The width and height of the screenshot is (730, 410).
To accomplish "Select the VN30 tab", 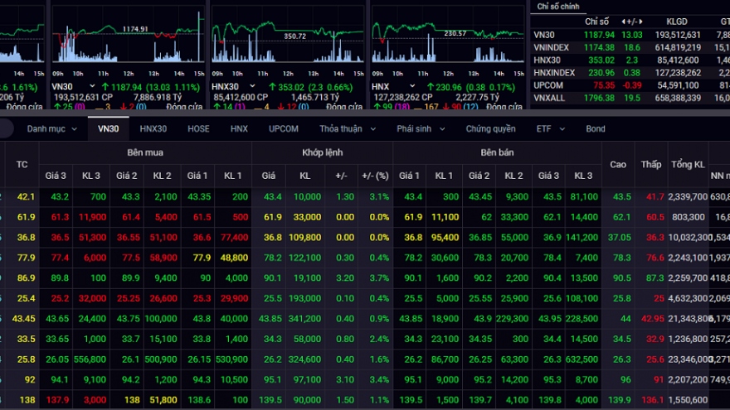I will pyautogui.click(x=108, y=129).
